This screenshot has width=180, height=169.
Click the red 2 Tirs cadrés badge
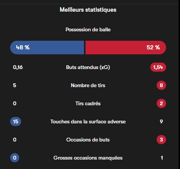(161, 103)
